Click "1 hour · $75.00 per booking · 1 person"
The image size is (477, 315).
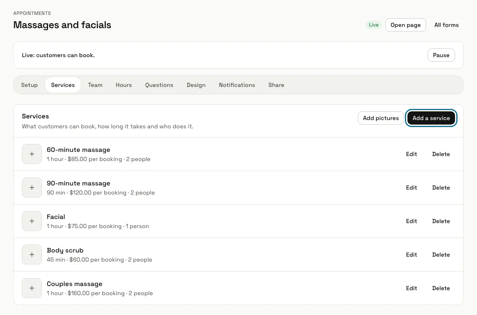click(98, 226)
